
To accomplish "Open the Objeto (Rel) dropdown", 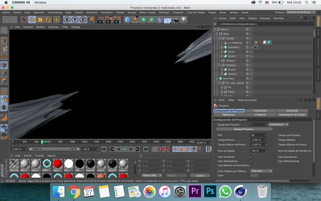I will 152,175.
